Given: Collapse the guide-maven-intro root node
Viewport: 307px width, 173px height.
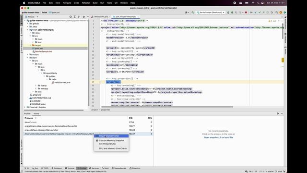Looking at the screenshot, I should (25, 20).
